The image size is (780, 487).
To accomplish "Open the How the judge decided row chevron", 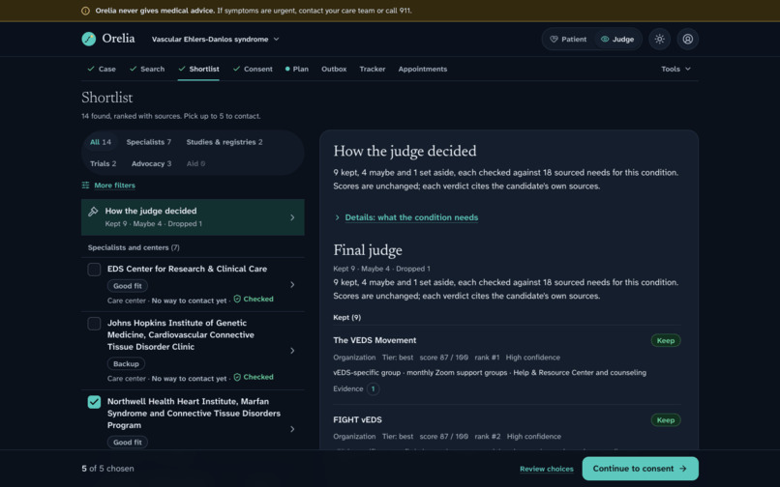I will click(x=292, y=217).
